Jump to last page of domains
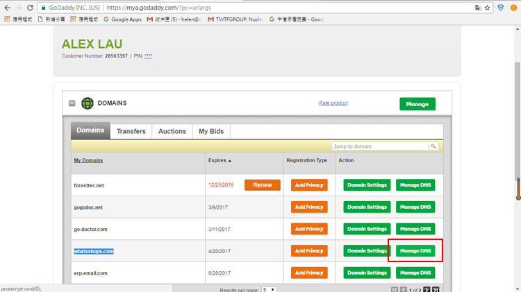 click(436, 290)
